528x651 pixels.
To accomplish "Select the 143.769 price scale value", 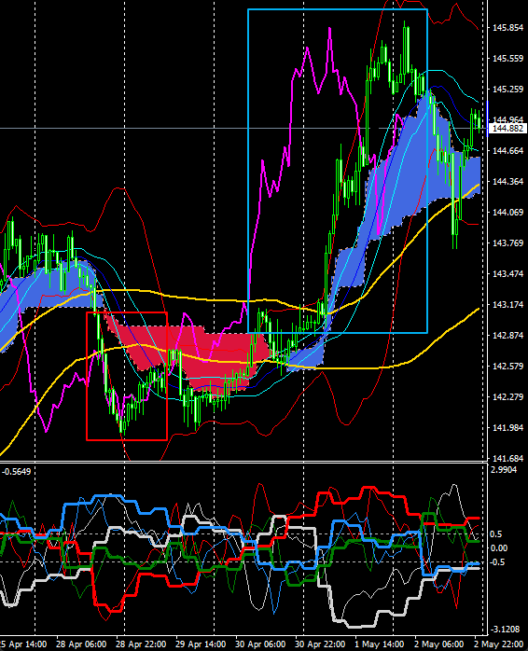I will point(508,242).
